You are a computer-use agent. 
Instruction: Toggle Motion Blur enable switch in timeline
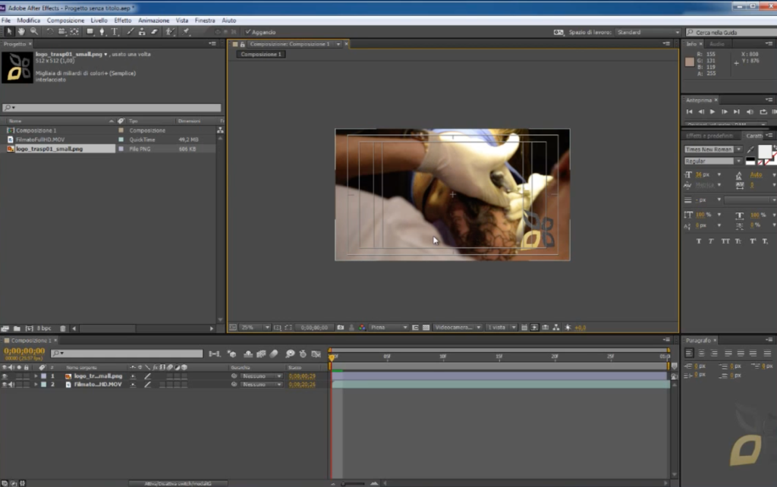coord(274,353)
